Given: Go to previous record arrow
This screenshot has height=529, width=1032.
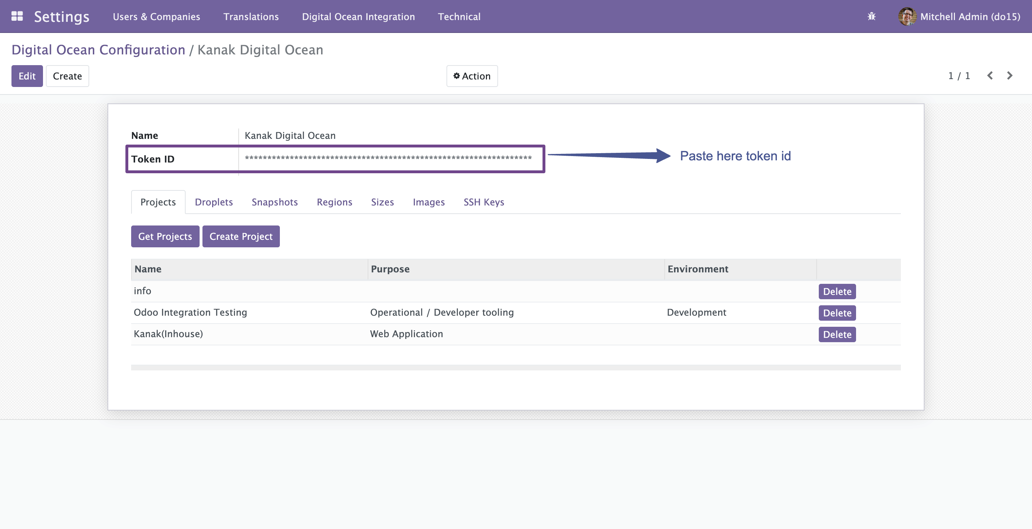Looking at the screenshot, I should 989,76.
